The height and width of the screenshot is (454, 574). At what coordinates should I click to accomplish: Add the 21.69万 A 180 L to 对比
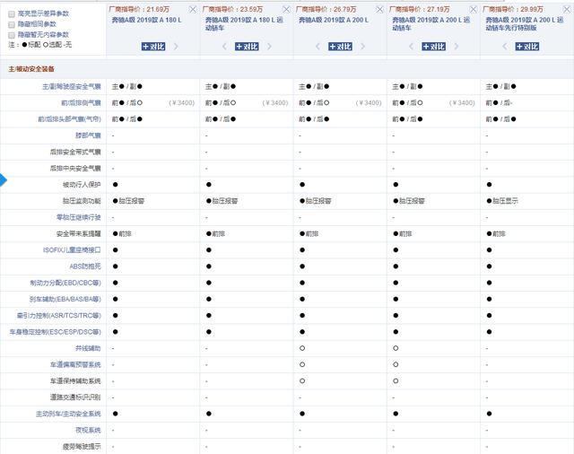[153, 47]
